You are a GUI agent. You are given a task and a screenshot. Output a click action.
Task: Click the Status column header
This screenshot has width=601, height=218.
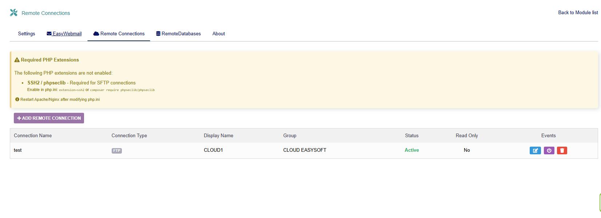click(x=412, y=135)
